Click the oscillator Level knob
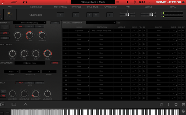The width and height of the screenshot is (186, 115). click(47, 54)
